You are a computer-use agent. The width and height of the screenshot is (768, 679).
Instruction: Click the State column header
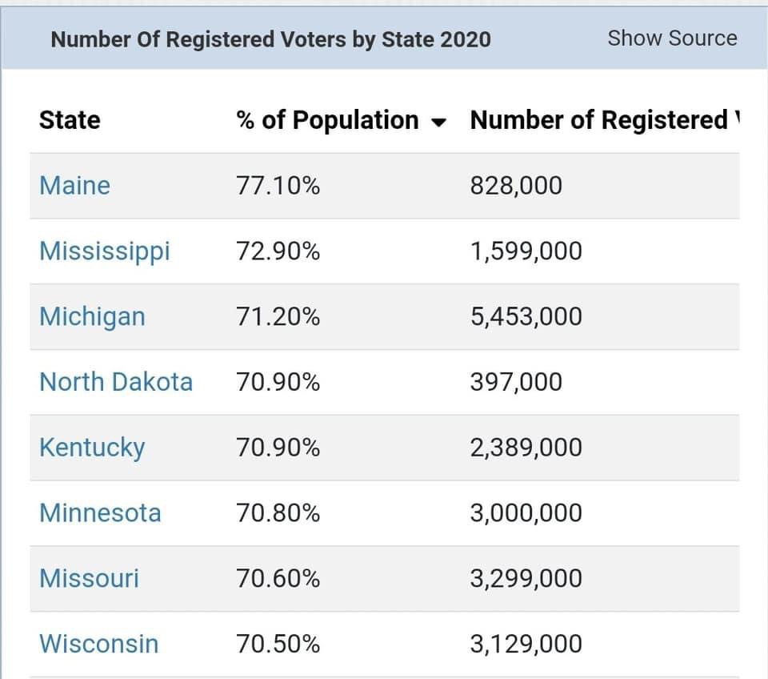point(70,120)
